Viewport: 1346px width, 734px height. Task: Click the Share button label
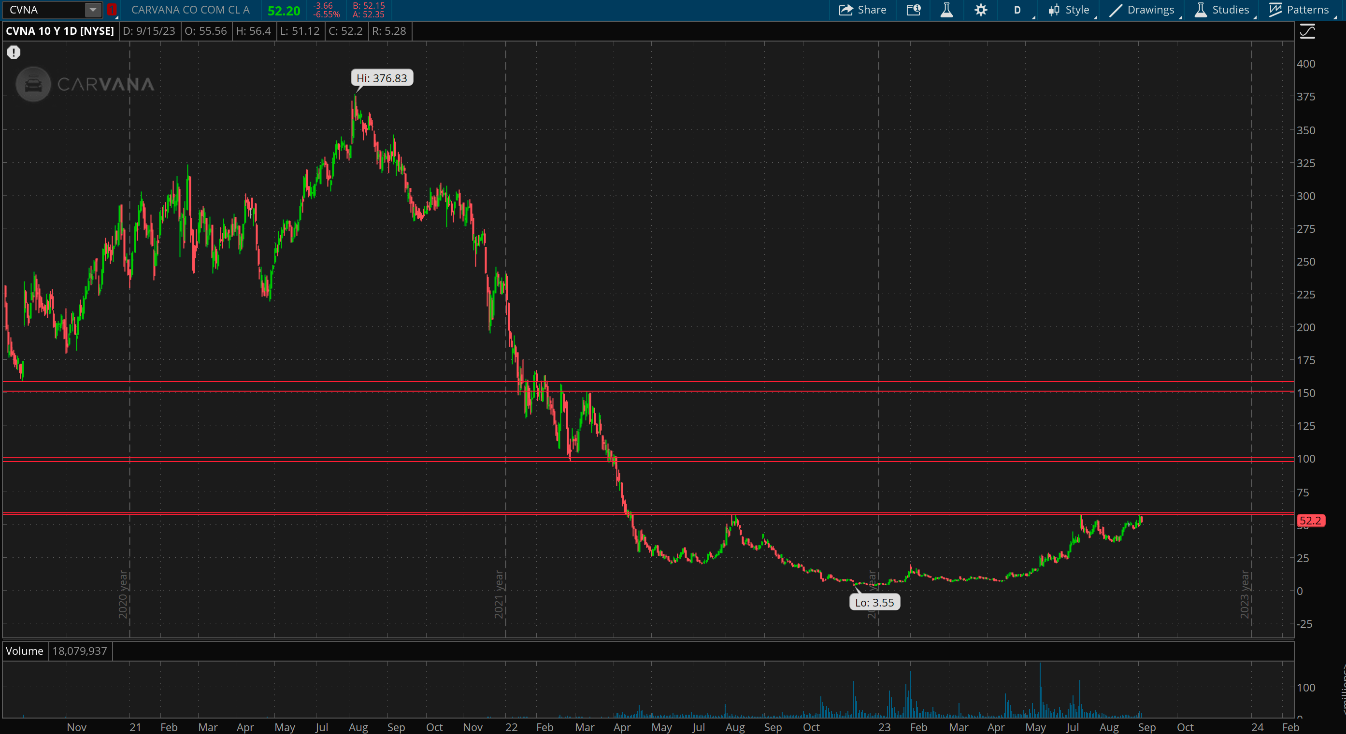click(x=872, y=10)
